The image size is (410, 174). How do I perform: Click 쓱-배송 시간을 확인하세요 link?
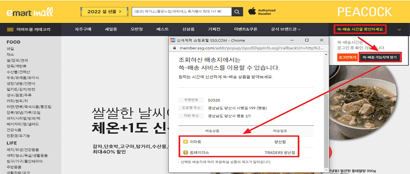[x=361, y=30]
